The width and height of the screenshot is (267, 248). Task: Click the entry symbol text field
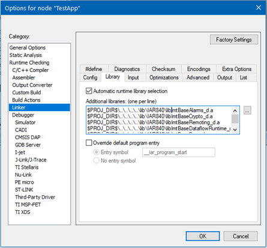click(179, 153)
